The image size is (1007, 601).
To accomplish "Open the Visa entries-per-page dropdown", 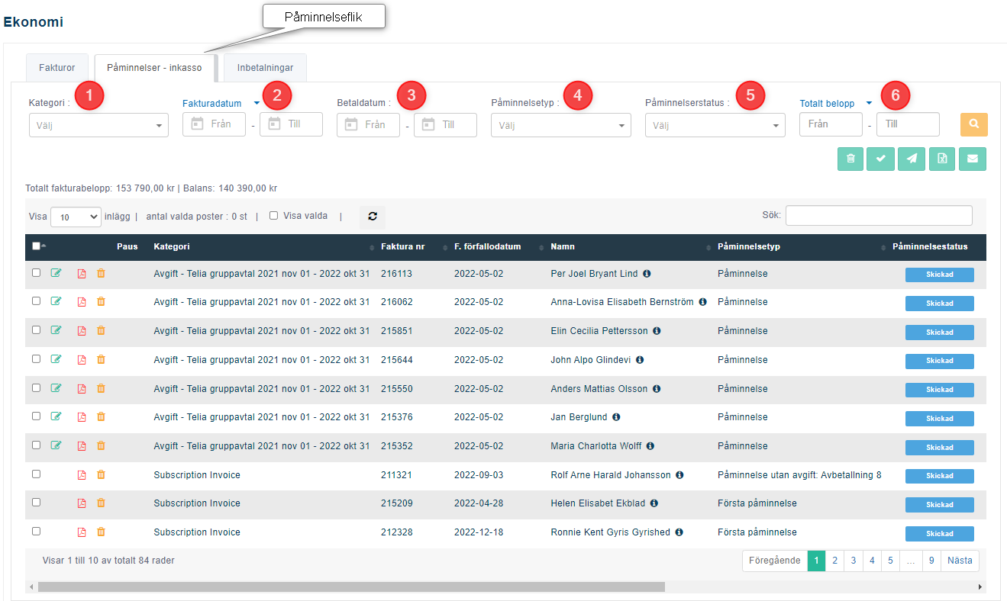I will tap(76, 217).
